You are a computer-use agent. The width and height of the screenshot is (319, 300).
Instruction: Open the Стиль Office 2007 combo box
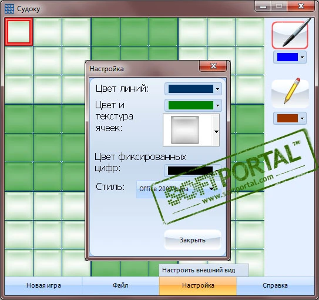[179, 189]
